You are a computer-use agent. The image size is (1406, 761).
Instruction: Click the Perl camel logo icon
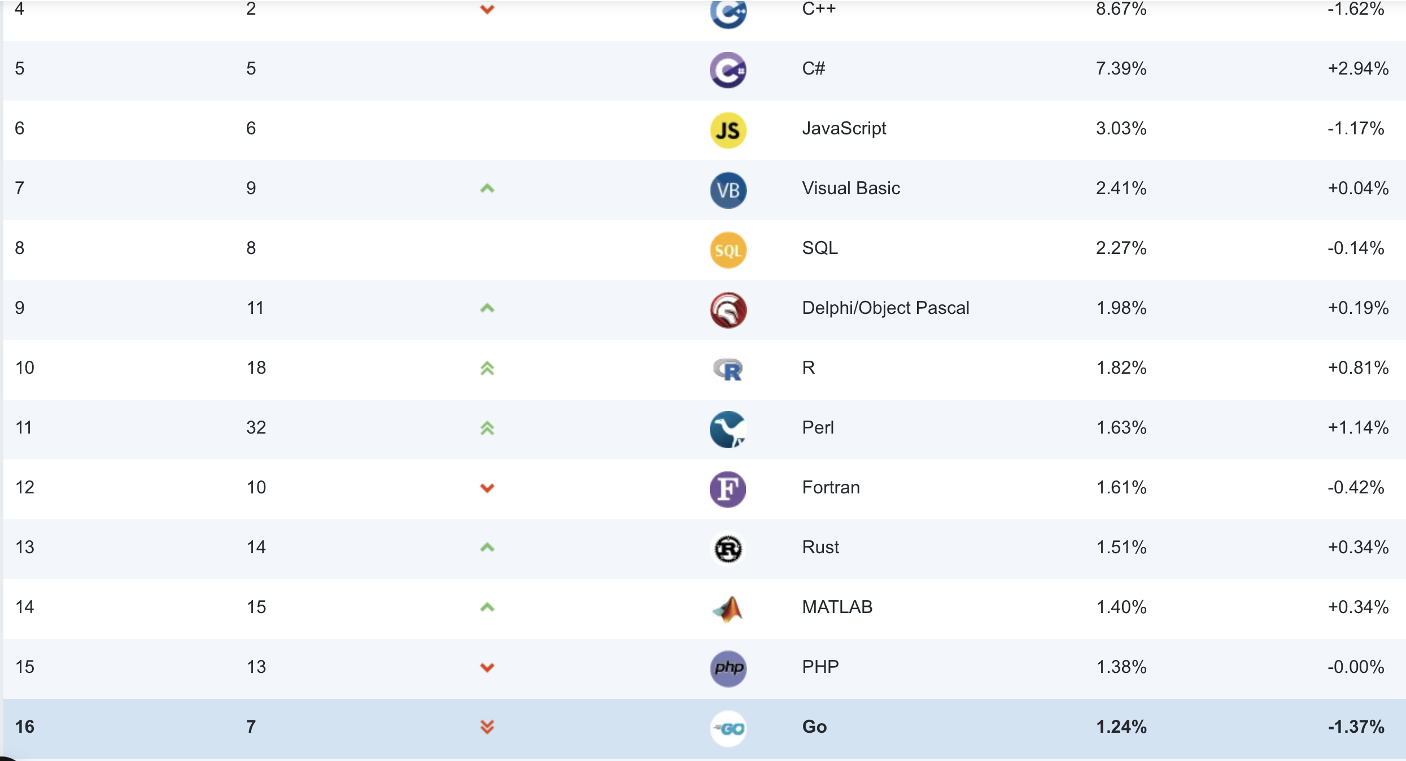pos(728,429)
